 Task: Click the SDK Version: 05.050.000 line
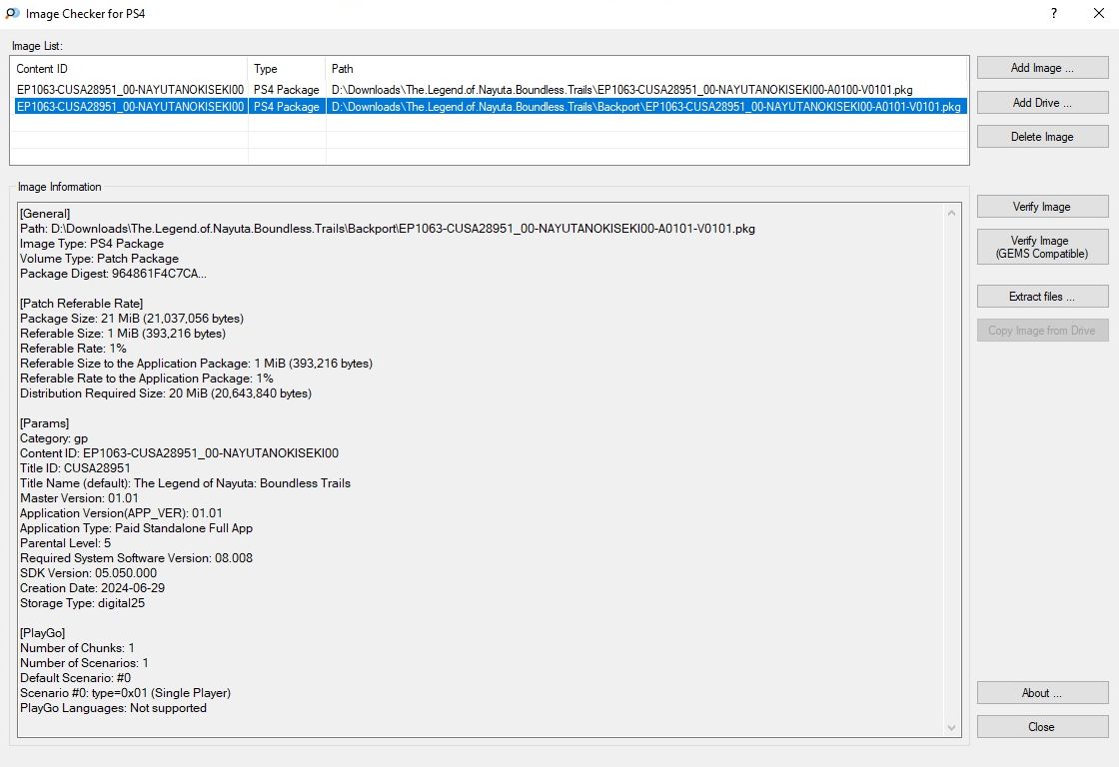coord(89,573)
